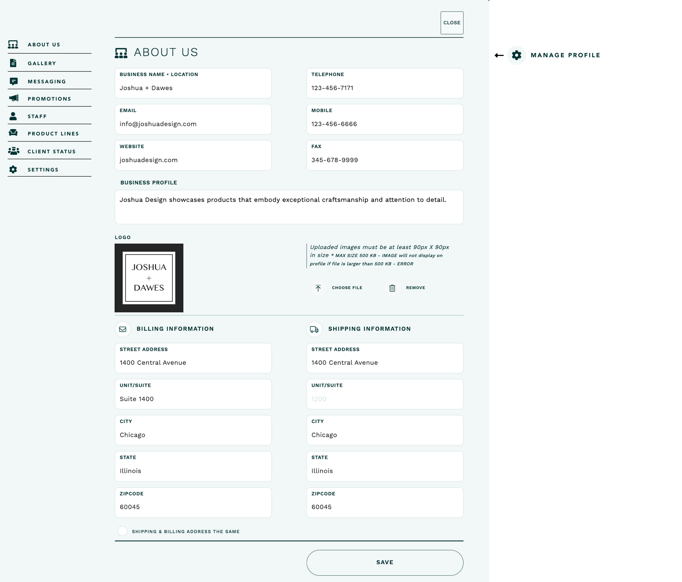Click the Promotions megaphone icon
This screenshot has width=682, height=582.
coord(13,98)
